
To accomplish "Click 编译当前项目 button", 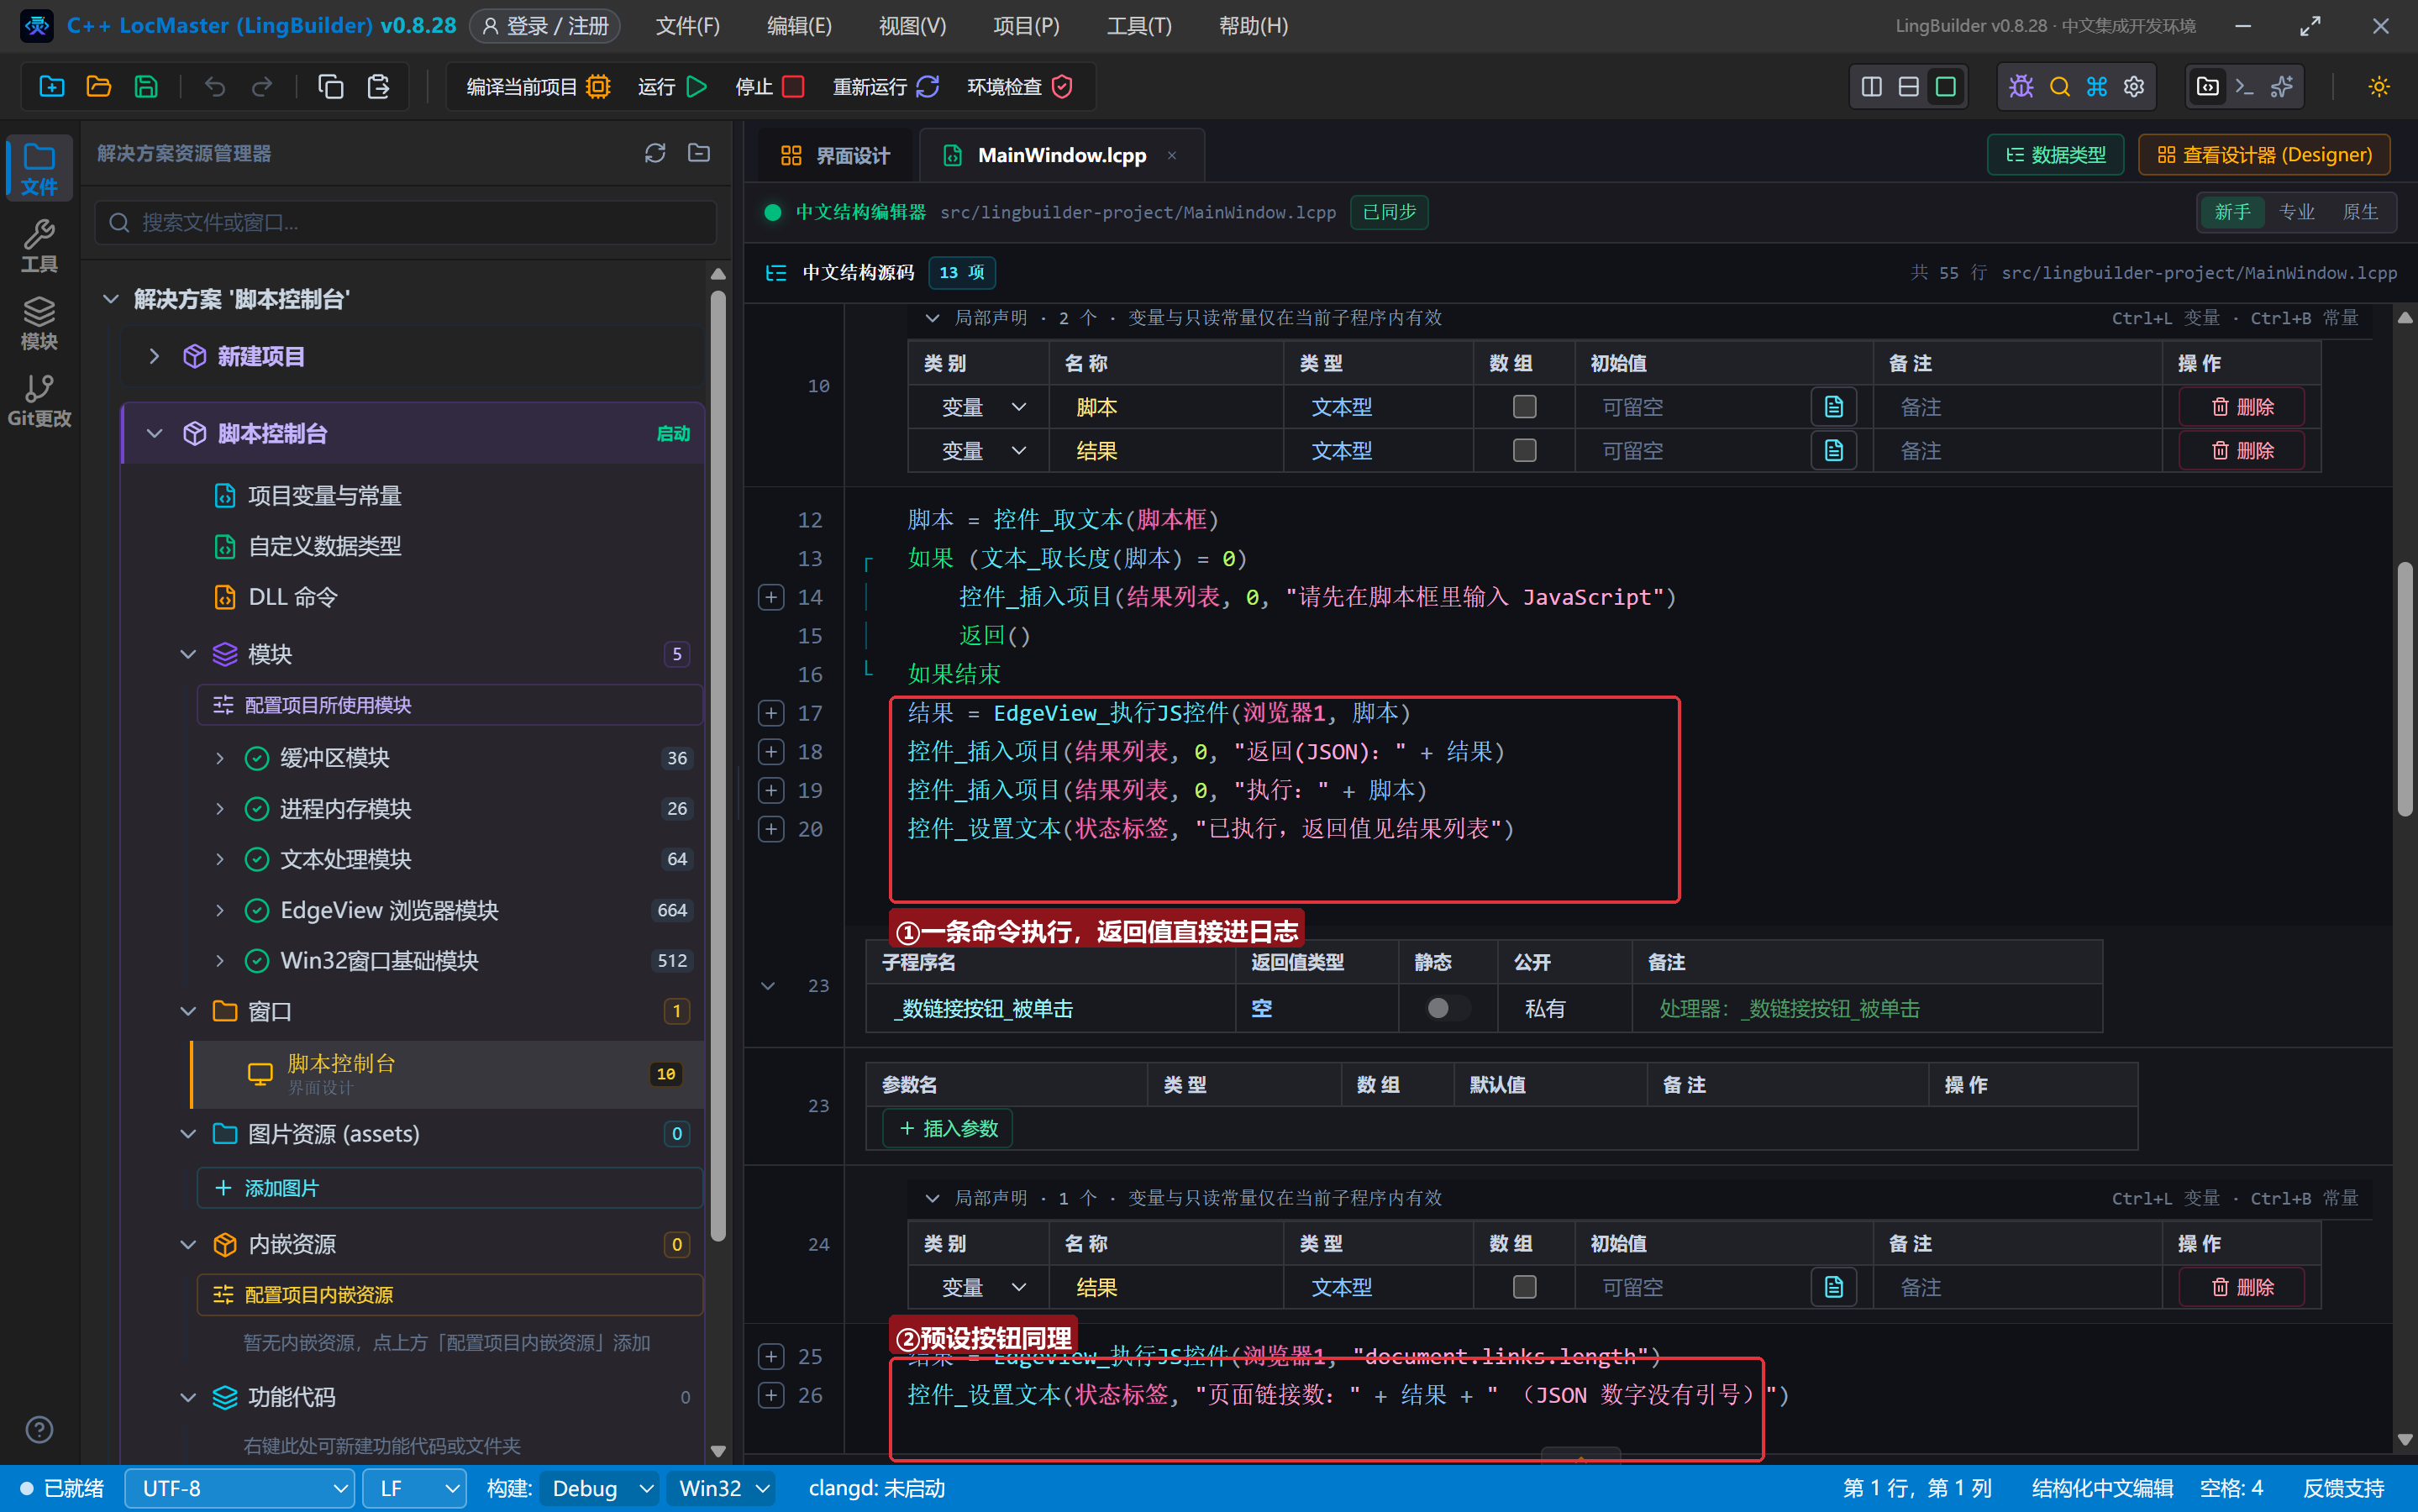I will [x=538, y=87].
